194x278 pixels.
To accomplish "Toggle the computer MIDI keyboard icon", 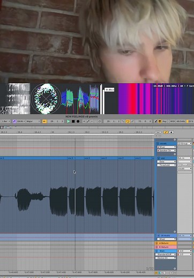I will (x=160, y=121).
